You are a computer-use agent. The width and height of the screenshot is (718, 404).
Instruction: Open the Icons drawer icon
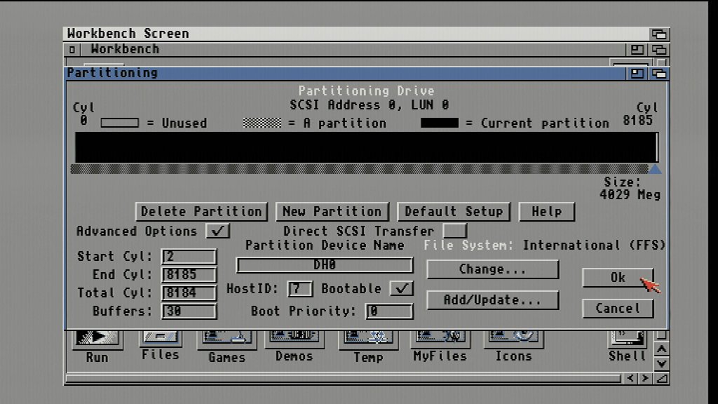(x=513, y=340)
